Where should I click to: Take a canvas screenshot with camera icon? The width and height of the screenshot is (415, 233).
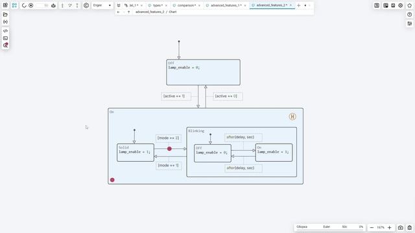pos(401,227)
